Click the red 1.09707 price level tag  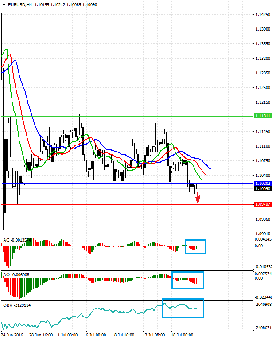pyautogui.click(x=263, y=204)
